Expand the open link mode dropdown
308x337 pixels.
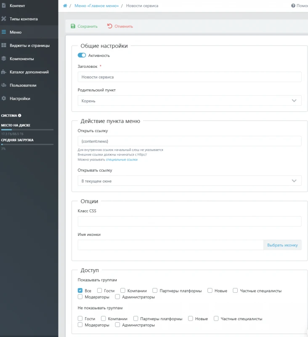[189, 181]
